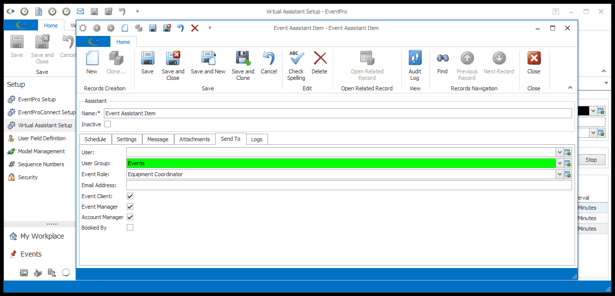Click Cancel undo arrow in dialog ribbon
The width and height of the screenshot is (615, 296).
click(x=269, y=58)
